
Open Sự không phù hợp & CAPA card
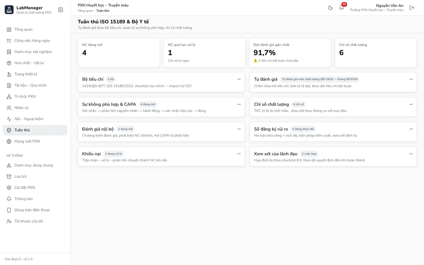(x=161, y=107)
